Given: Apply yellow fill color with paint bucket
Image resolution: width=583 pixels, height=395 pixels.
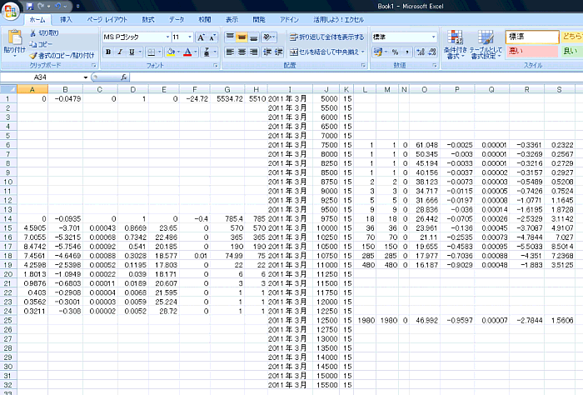Looking at the screenshot, I should (171, 52).
